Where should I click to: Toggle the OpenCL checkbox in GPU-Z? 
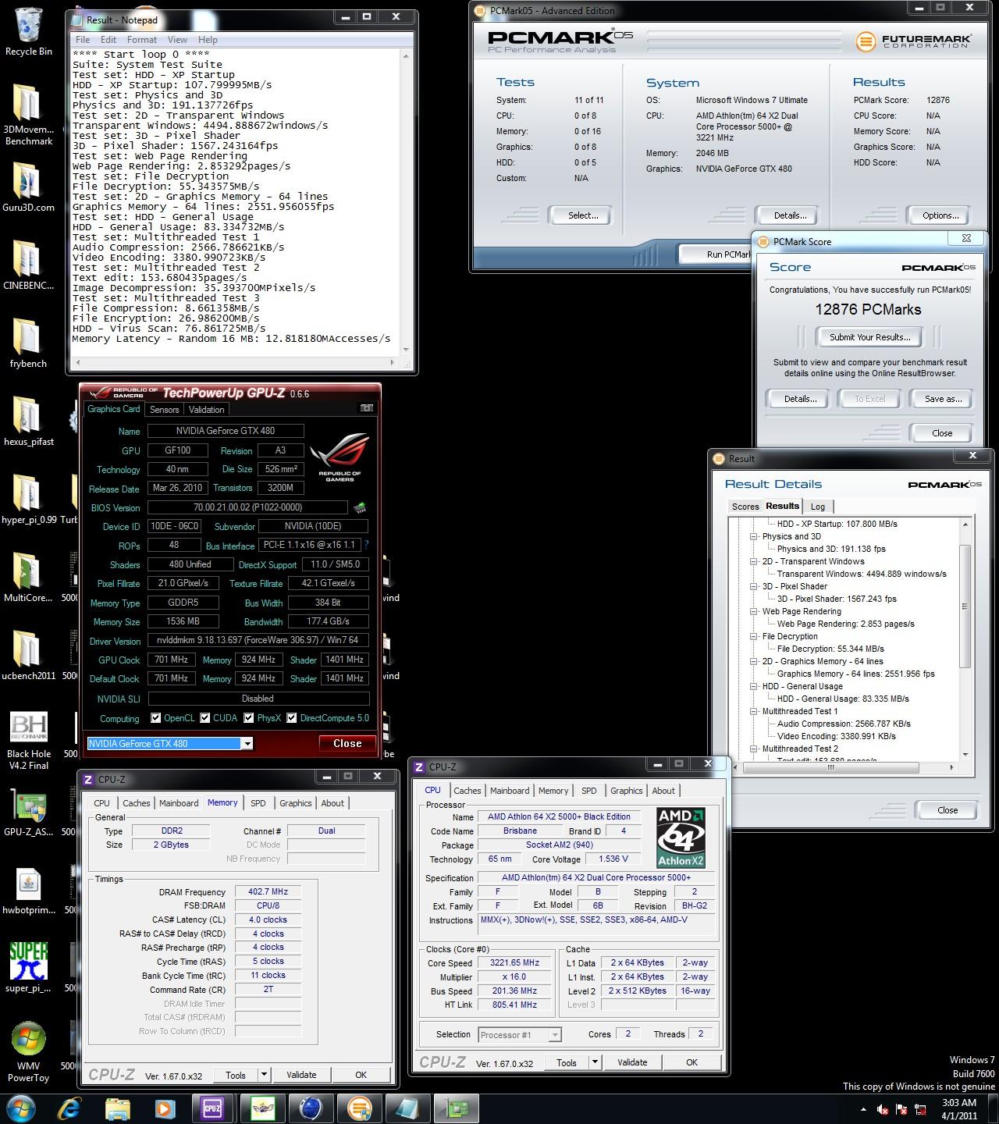156,718
